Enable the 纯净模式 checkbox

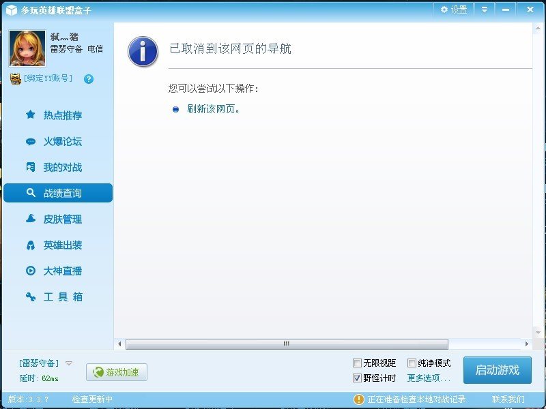pos(412,363)
